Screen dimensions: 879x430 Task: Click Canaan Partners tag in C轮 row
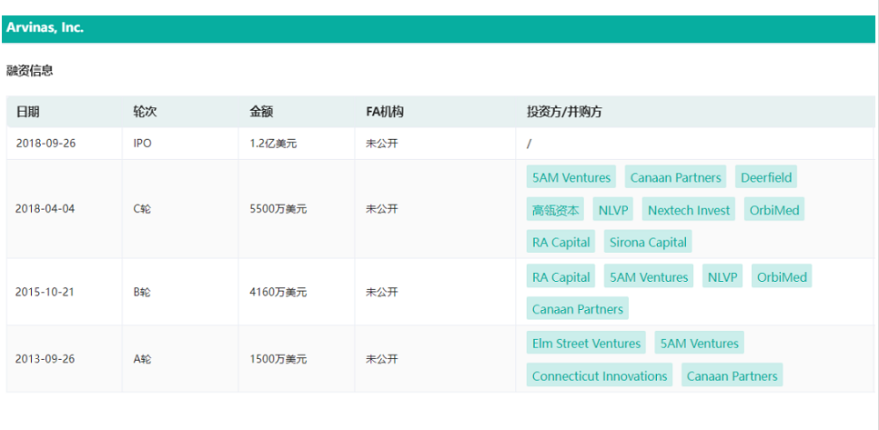(675, 177)
